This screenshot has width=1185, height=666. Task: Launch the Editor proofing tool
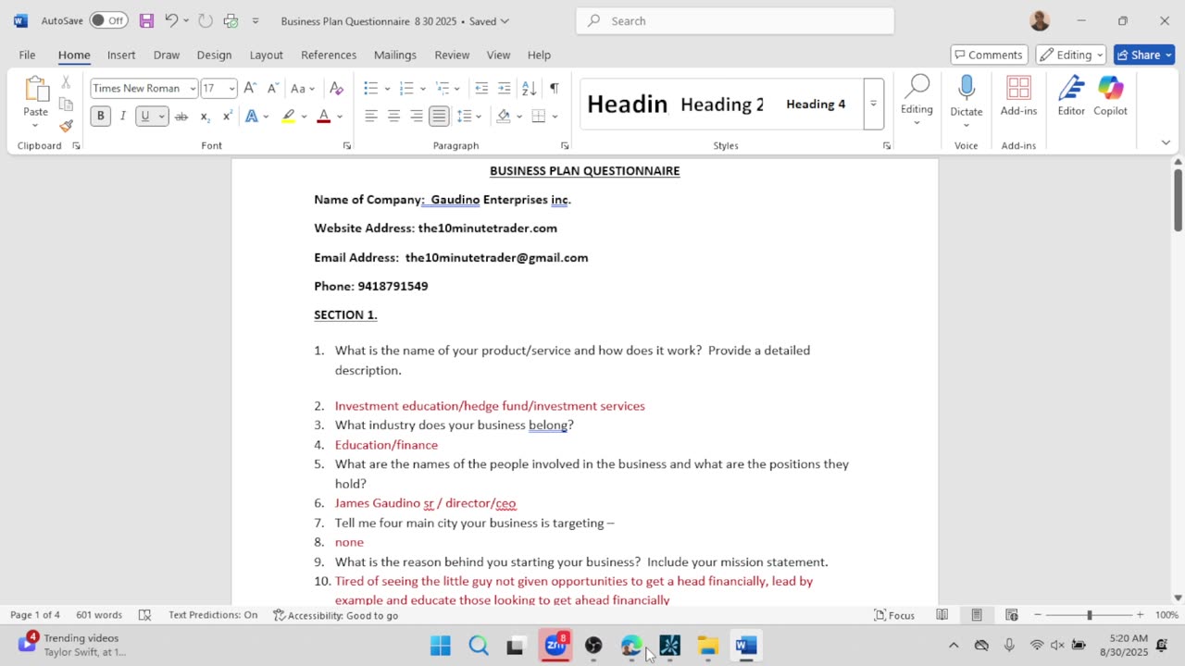click(x=1071, y=96)
